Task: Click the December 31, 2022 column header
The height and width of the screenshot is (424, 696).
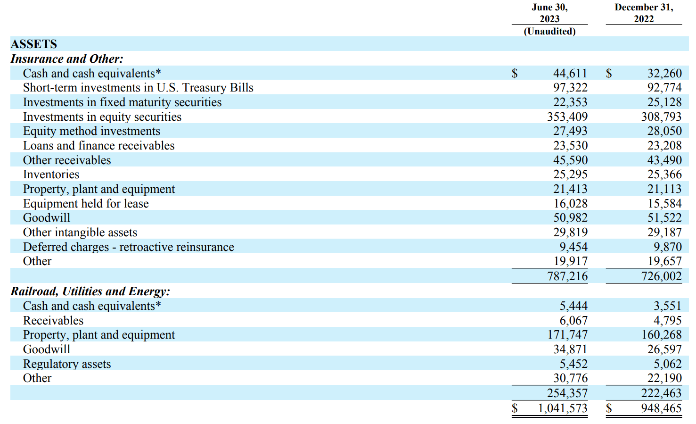Action: pyautogui.click(x=644, y=13)
